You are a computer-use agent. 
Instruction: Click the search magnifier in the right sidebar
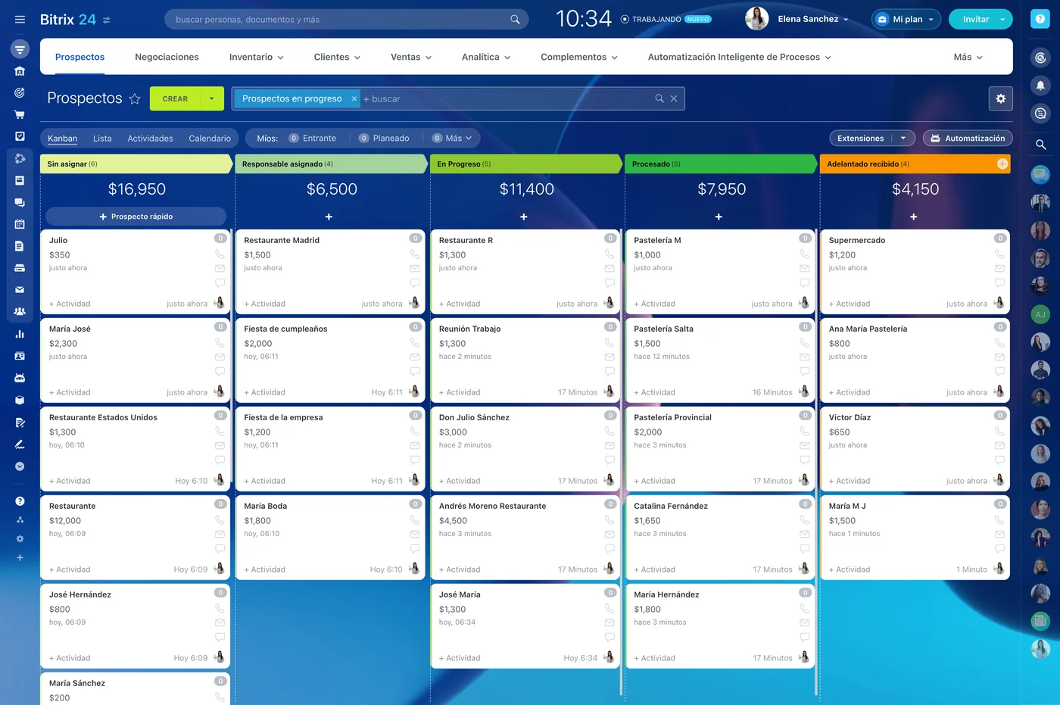click(x=1040, y=145)
